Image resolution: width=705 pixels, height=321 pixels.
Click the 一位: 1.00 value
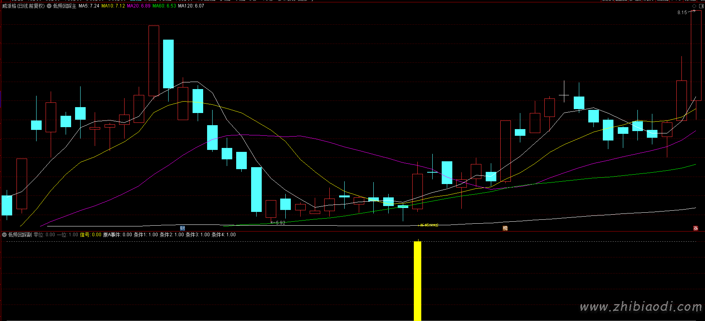coord(68,235)
